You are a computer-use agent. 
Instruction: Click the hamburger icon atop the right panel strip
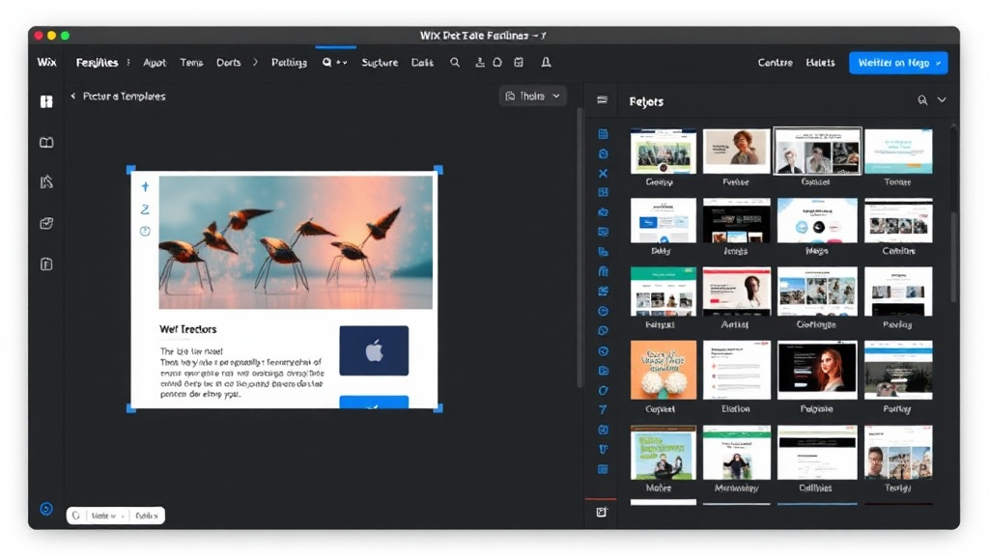click(603, 99)
